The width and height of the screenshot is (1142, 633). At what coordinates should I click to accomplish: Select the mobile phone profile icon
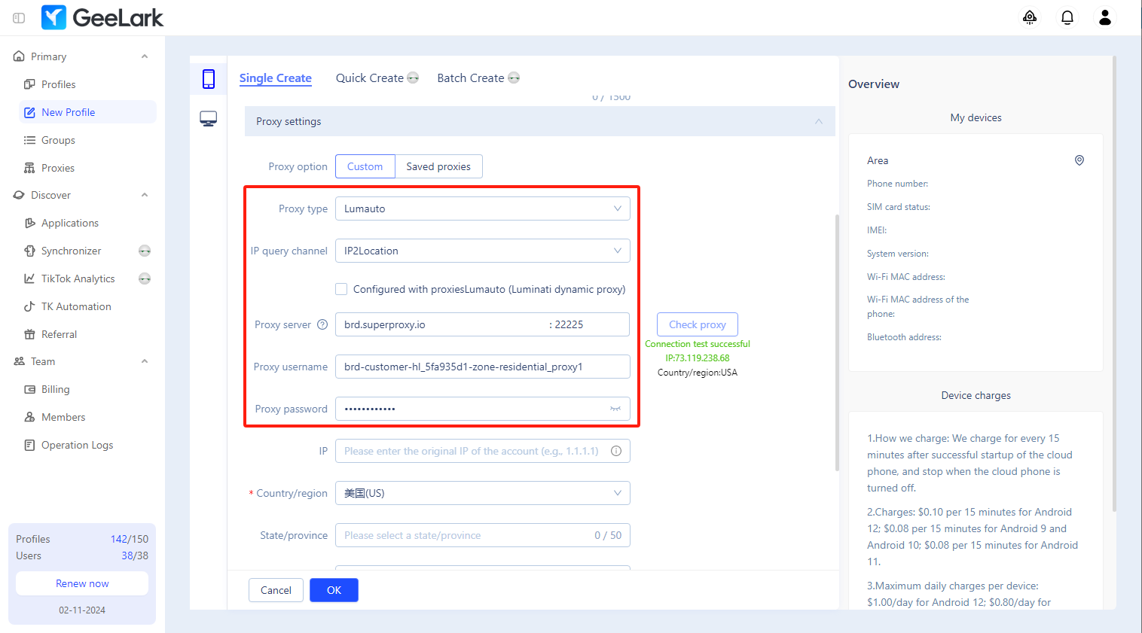click(209, 79)
